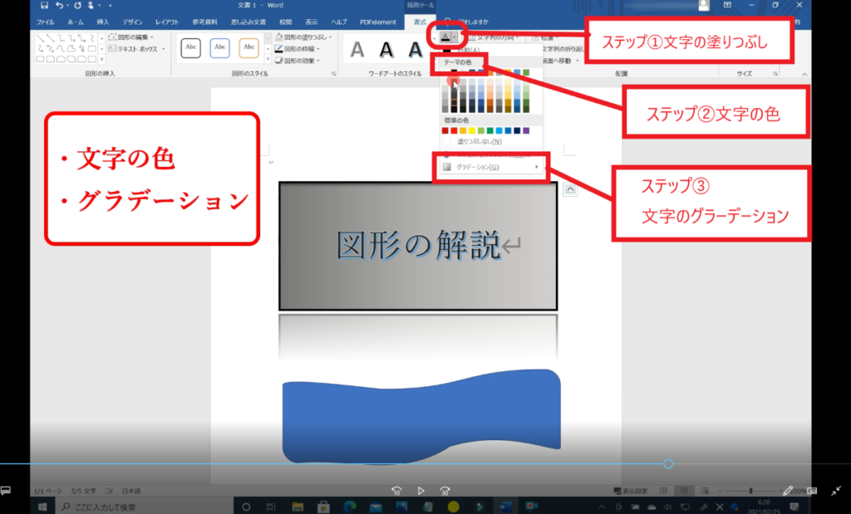Select the orange-outlined Abc shape style

(x=248, y=48)
